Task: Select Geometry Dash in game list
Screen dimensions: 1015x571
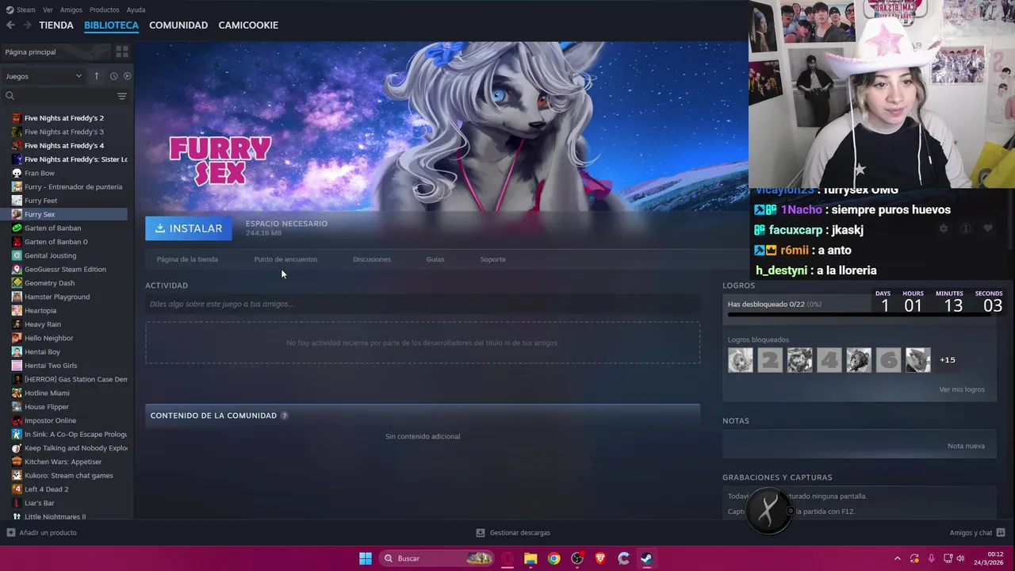Action: (x=49, y=283)
